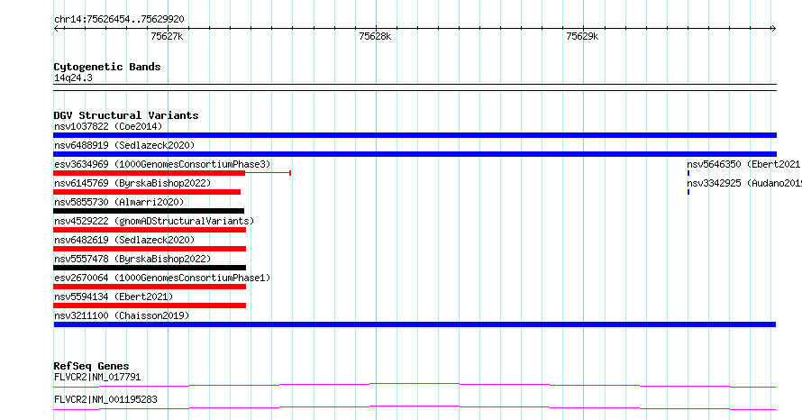
Task: Click the nsv6488919 (Sedlazeck2020) label
Action: click(x=124, y=145)
